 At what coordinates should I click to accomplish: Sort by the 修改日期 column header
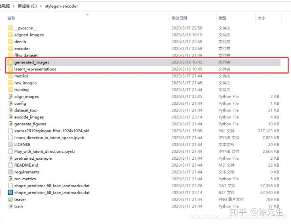tap(179, 18)
